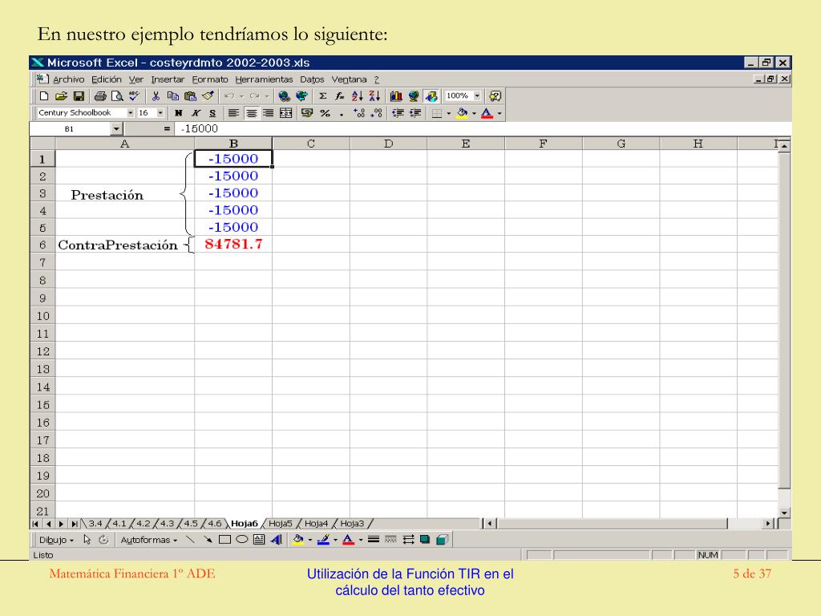Toggle Align Right

(x=268, y=112)
